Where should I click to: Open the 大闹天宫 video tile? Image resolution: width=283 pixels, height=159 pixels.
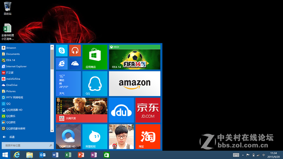click(82, 110)
